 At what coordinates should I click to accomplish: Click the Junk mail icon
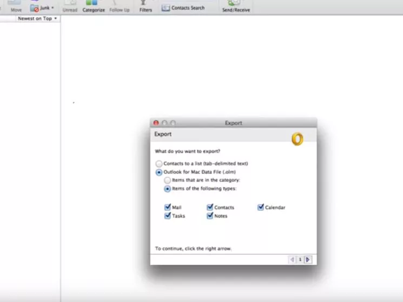coord(35,8)
